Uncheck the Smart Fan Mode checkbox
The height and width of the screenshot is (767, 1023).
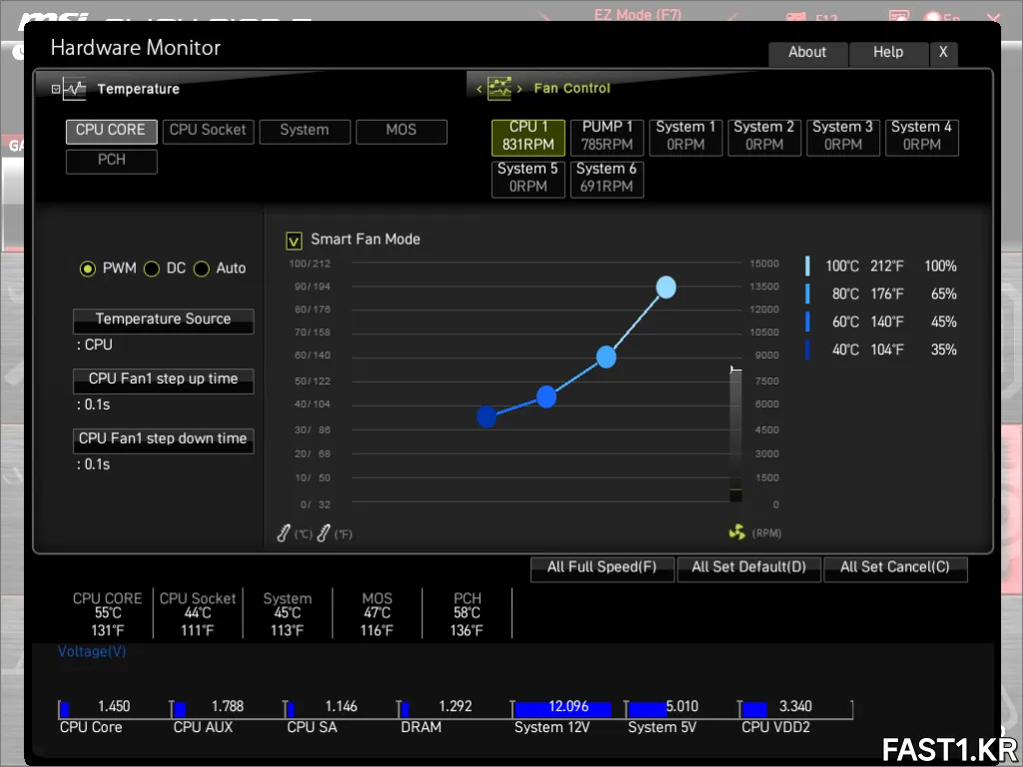pos(294,242)
